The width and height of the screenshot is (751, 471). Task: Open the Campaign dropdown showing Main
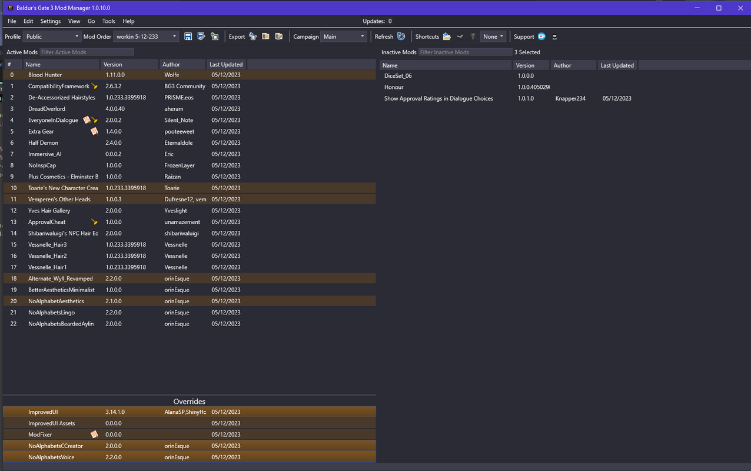[344, 37]
